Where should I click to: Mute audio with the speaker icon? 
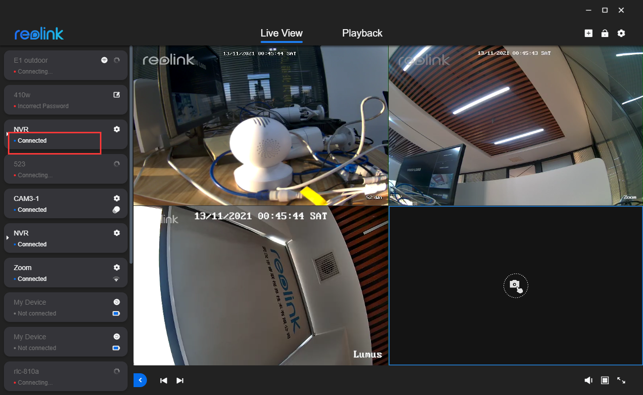[589, 380]
